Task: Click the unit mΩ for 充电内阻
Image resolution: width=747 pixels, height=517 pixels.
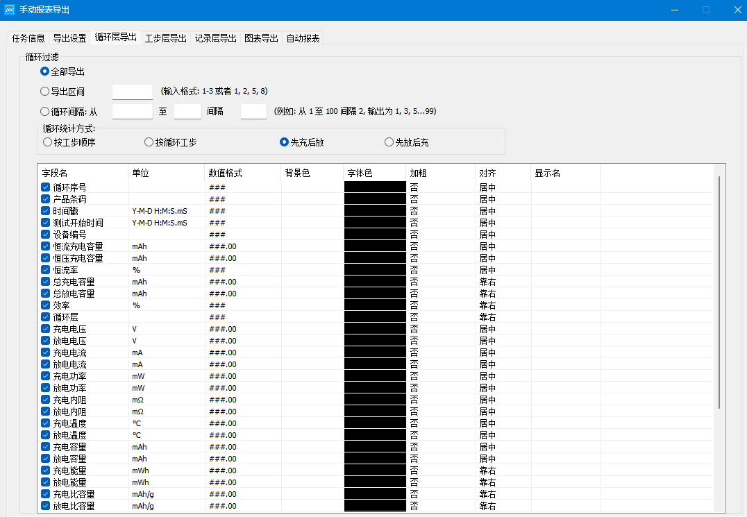Action: pos(137,400)
